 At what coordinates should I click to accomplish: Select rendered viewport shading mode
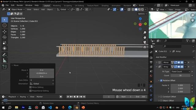[x=142, y=9]
